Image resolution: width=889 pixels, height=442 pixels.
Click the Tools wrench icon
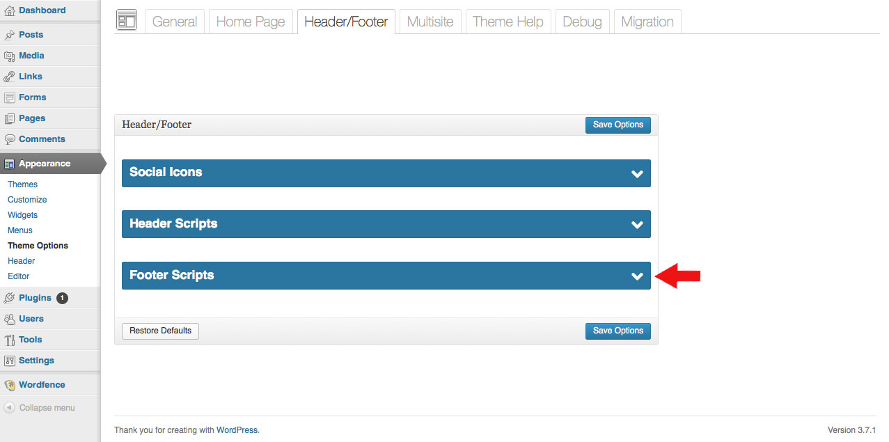tap(10, 340)
